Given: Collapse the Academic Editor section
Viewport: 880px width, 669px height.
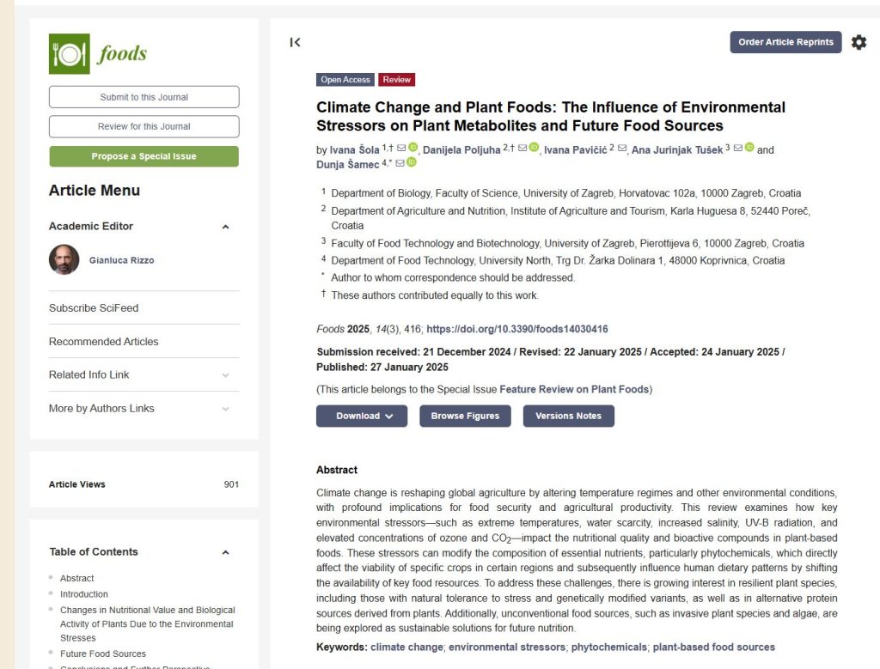Looking at the screenshot, I should tap(225, 227).
